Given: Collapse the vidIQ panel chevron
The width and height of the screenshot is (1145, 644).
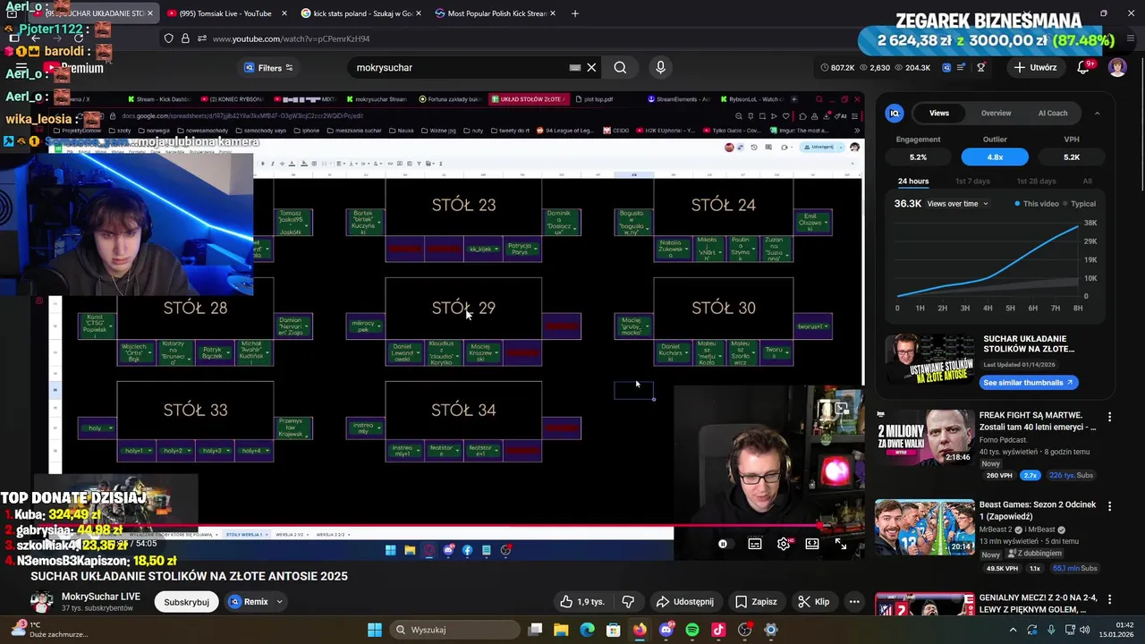Looking at the screenshot, I should coord(1097,114).
